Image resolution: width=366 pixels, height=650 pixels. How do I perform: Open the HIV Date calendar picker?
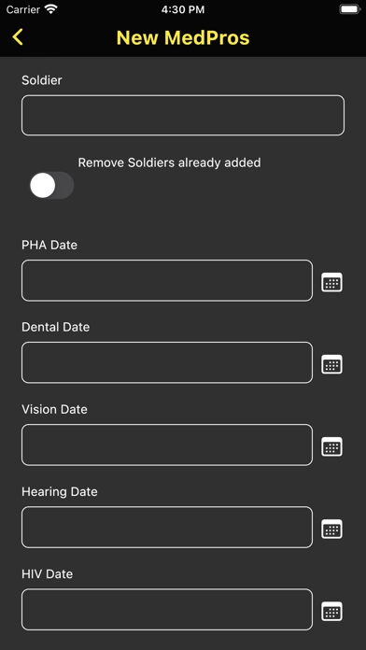click(x=332, y=611)
